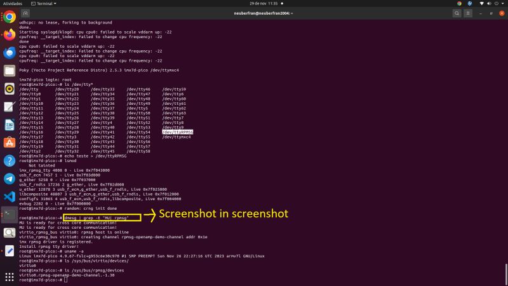Open Telegram from the dock
This screenshot has height=286, width=508.
pos(10,179)
